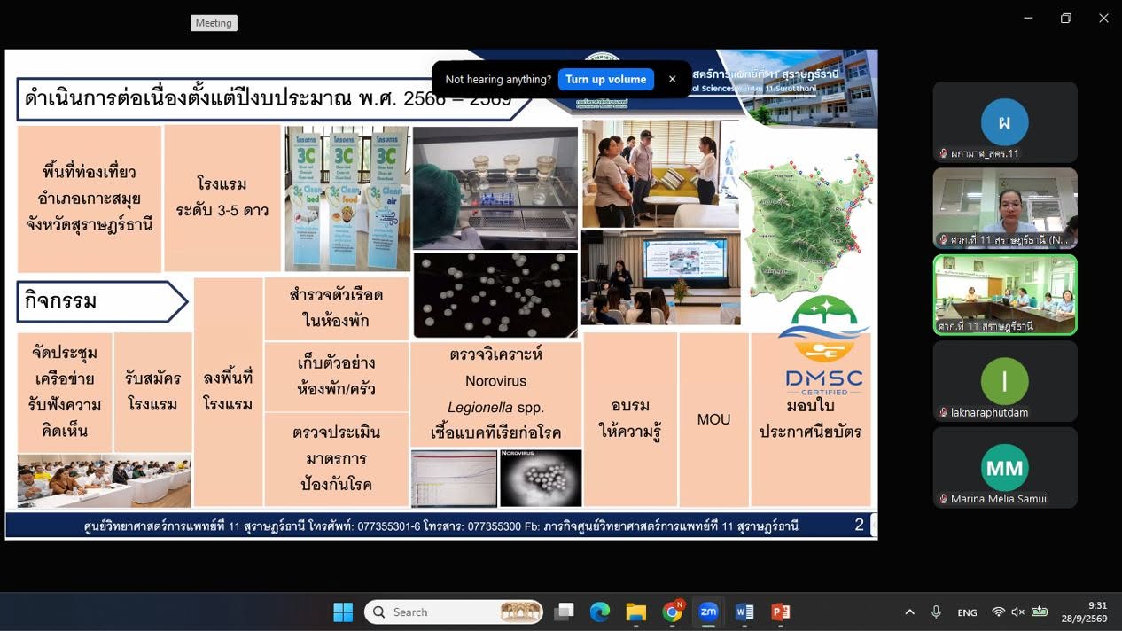This screenshot has height=631, width=1122.
Task: Switch the ENG input language indicator
Action: coord(967,612)
